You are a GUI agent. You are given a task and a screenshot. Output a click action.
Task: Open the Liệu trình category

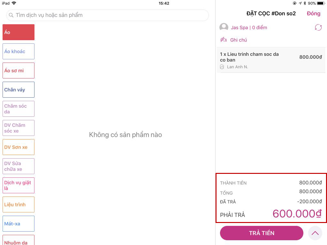tap(19, 204)
